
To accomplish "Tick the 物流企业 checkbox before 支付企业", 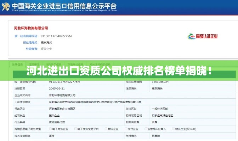I will (106, 129).
